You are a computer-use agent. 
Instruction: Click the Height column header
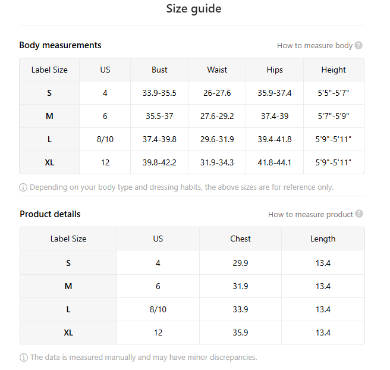(334, 70)
